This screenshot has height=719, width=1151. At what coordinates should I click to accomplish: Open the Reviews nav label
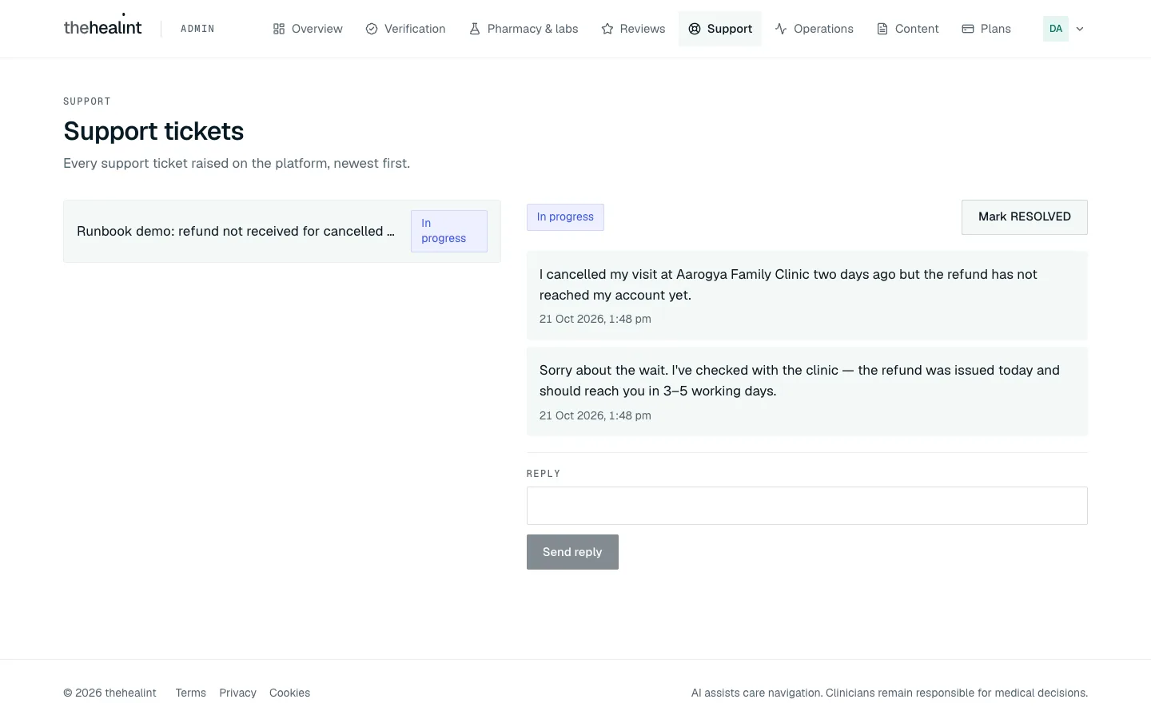[643, 29]
